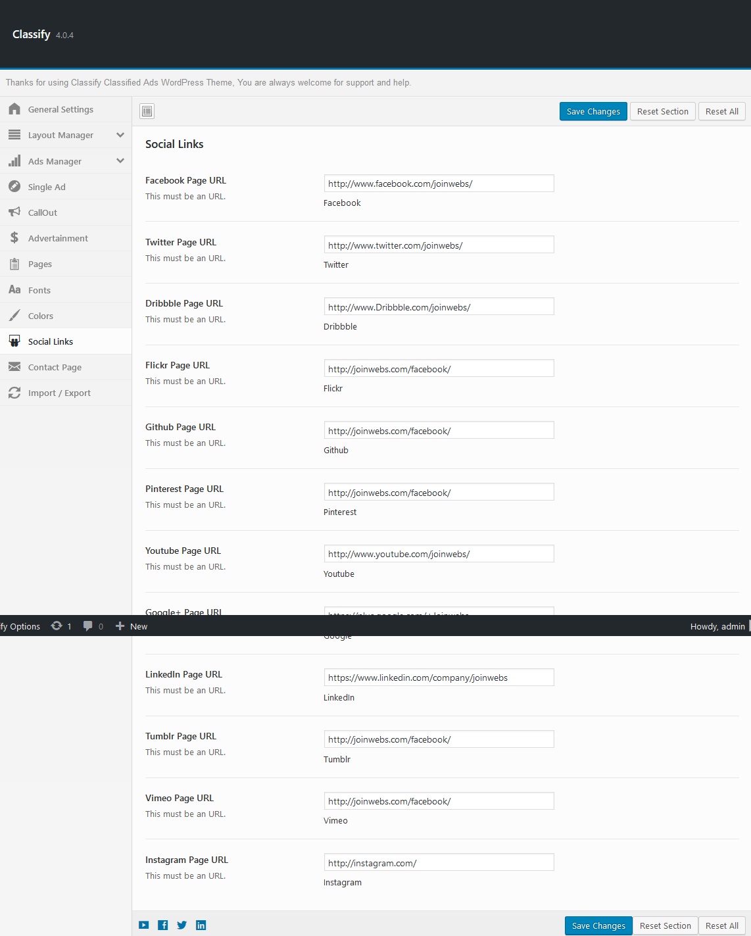Click the Single Ad compass icon
The width and height of the screenshot is (751, 936).
(14, 186)
